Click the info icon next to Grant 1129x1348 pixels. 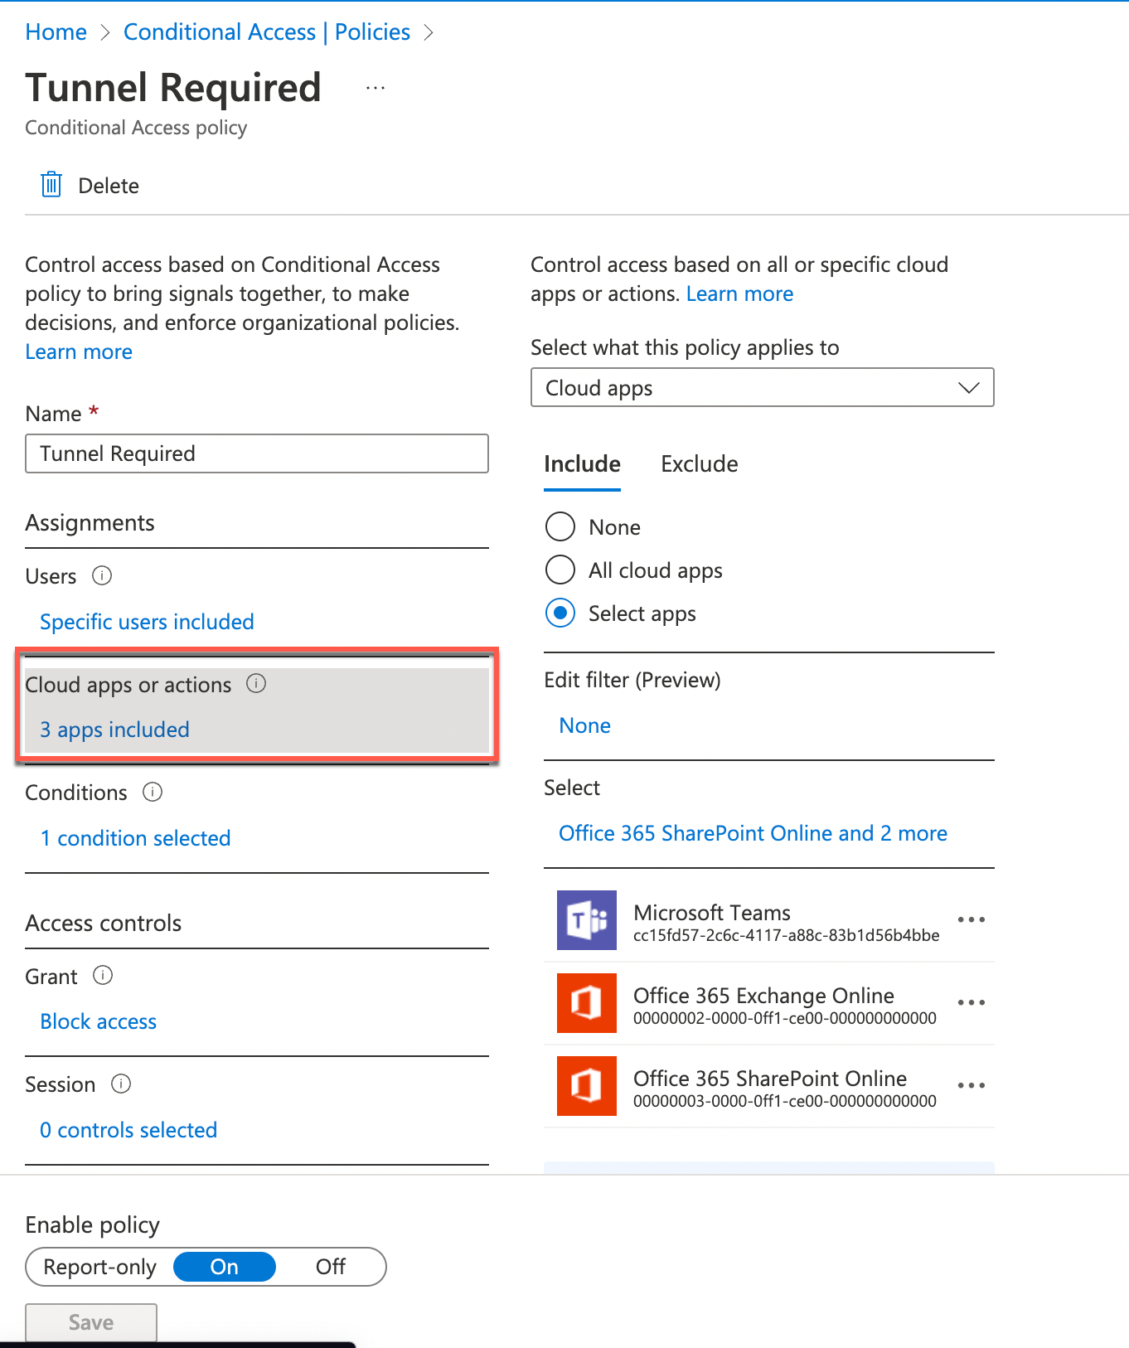click(103, 975)
